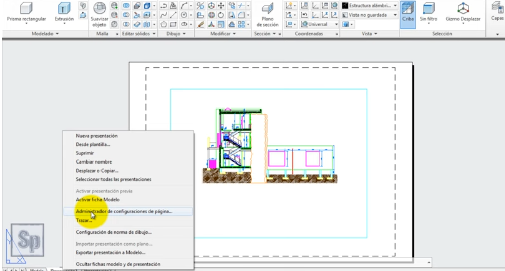Click Seleccionar todas las presentaciones
Image resolution: width=505 pixels, height=271 pixels.
(x=114, y=179)
